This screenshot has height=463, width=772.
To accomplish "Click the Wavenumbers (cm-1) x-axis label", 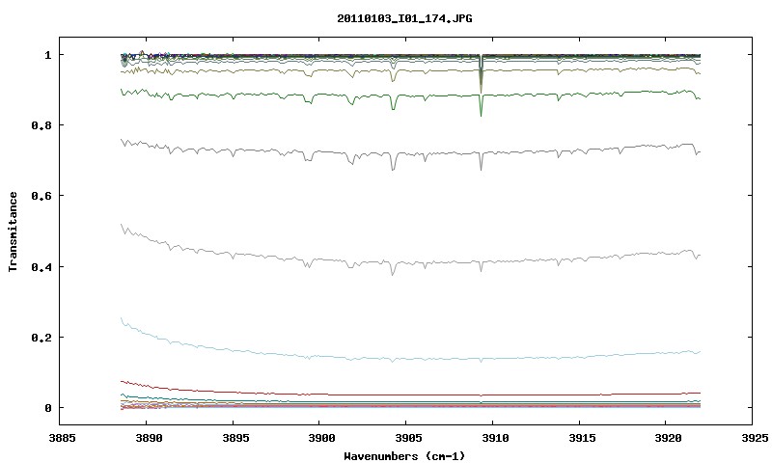I will pyautogui.click(x=404, y=456).
